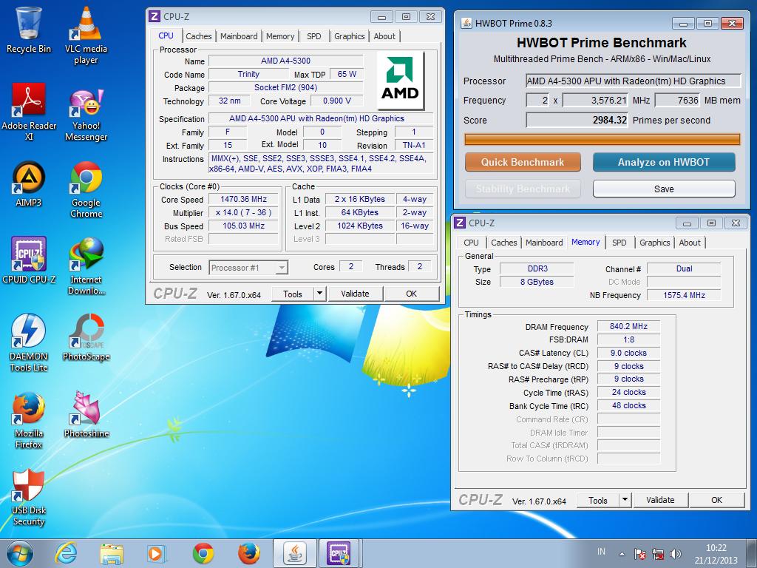Open Windows Explorer from taskbar

(x=112, y=553)
